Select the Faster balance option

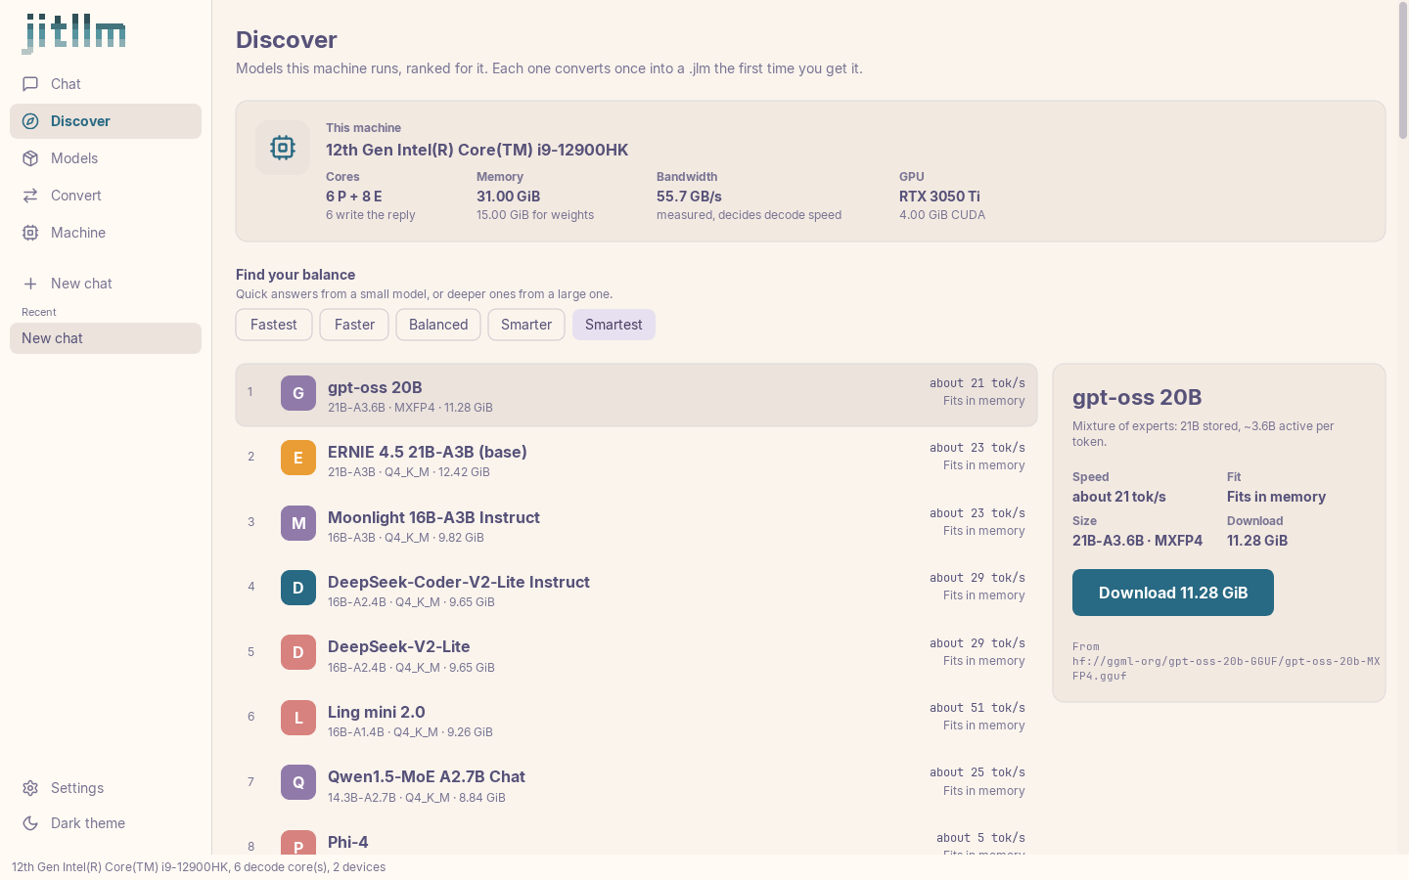tap(354, 325)
